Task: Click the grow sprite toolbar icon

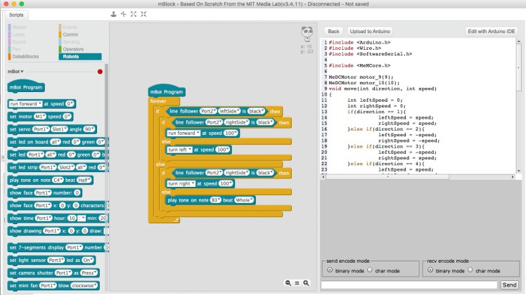Action: pos(132,14)
